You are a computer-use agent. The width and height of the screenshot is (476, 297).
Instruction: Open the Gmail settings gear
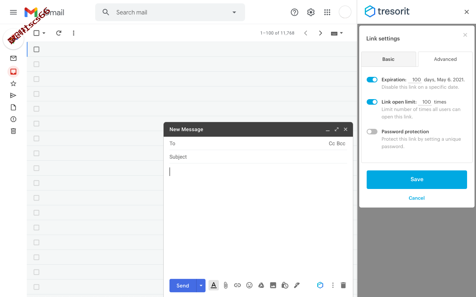tap(311, 12)
